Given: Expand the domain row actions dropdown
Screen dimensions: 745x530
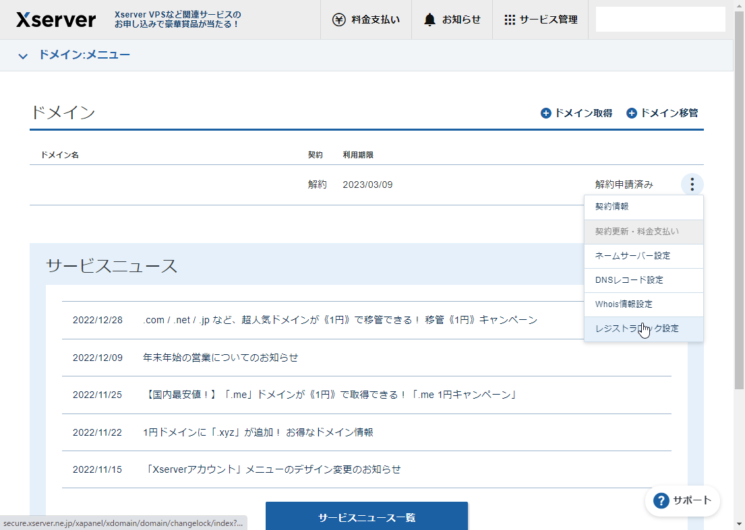Looking at the screenshot, I should tap(692, 184).
